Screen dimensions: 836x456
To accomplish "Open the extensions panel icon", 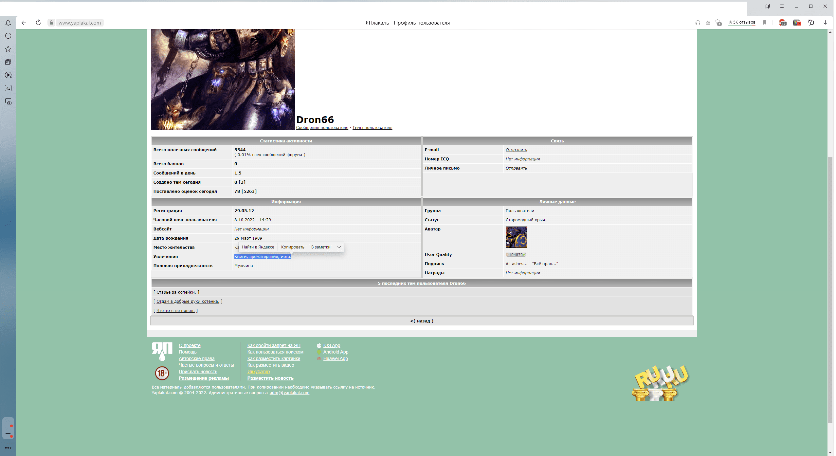I will click(811, 23).
